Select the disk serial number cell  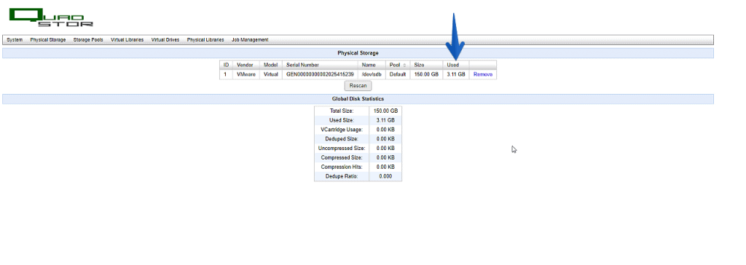(x=321, y=75)
